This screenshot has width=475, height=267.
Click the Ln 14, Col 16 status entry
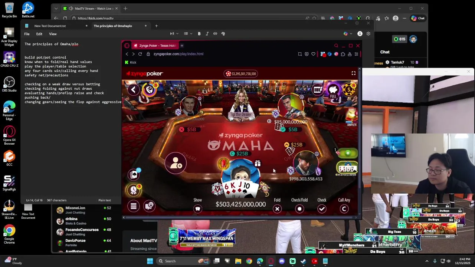(x=35, y=200)
